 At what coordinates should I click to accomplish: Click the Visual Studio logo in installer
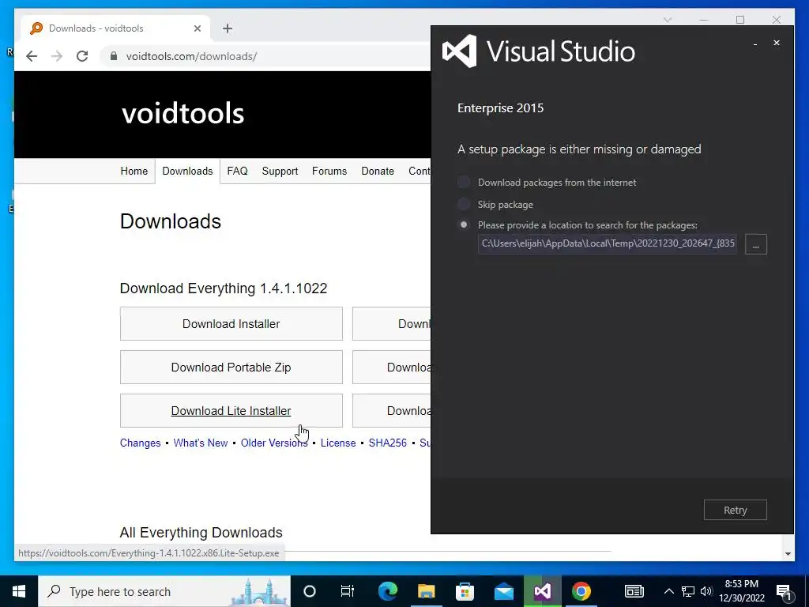[459, 51]
